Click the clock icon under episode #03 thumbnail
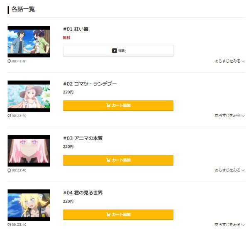Image resolution: width=249 pixels, height=235 pixels. click(9, 170)
